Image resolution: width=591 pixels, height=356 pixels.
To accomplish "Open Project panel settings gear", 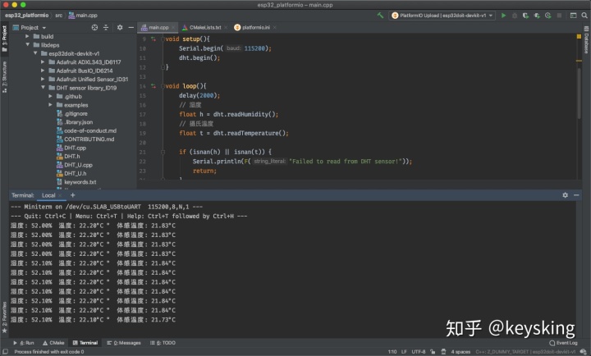I will point(120,28).
